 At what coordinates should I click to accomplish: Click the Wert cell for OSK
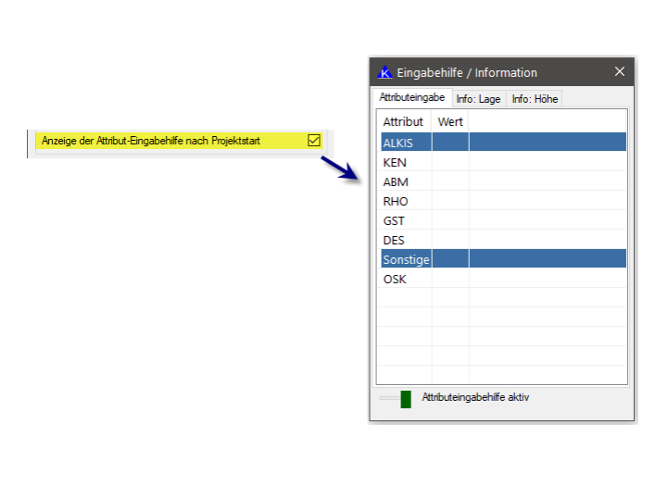(x=450, y=279)
